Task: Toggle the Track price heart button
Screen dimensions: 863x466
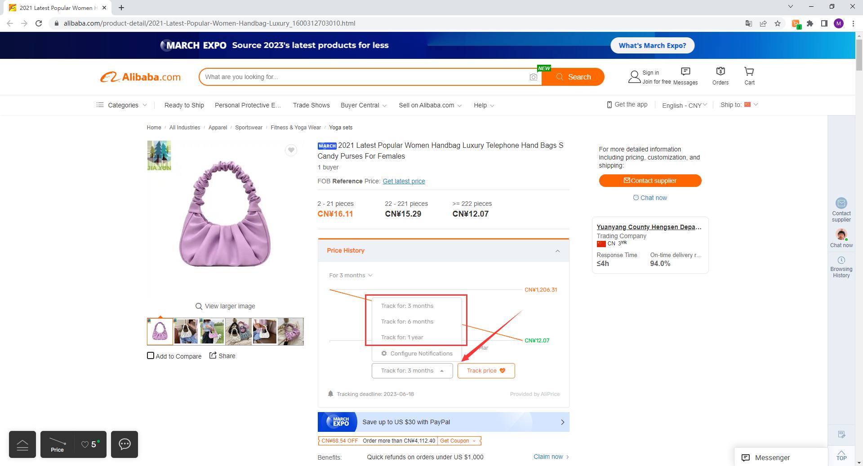Action: [x=486, y=371]
